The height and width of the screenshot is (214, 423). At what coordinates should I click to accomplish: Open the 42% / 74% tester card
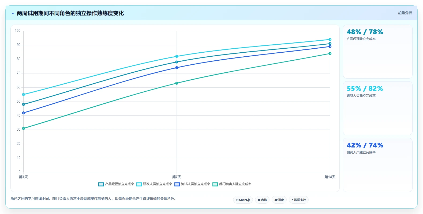(378, 165)
